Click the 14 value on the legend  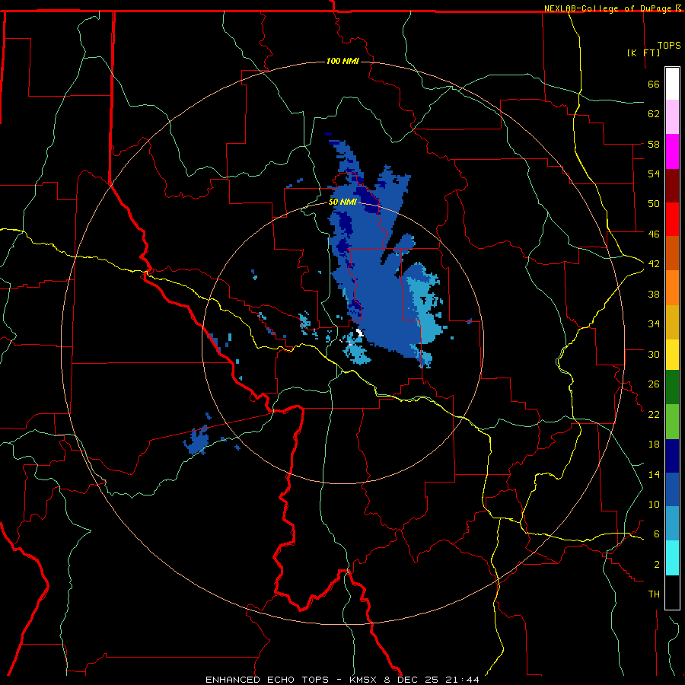tap(654, 474)
